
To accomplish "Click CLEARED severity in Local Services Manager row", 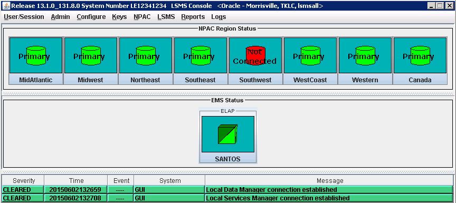I will [x=24, y=198].
